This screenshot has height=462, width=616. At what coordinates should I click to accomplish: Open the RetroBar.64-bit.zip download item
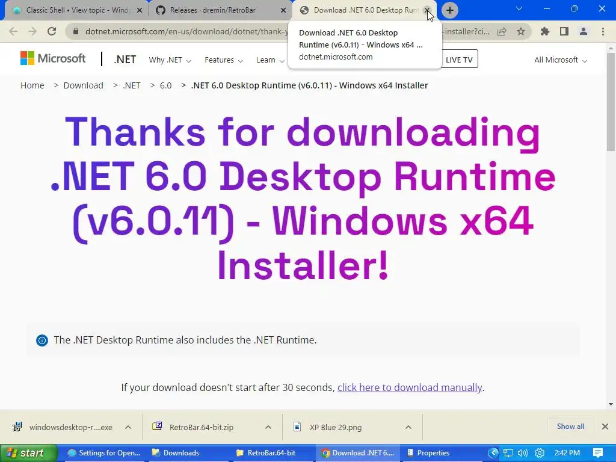coord(194,427)
